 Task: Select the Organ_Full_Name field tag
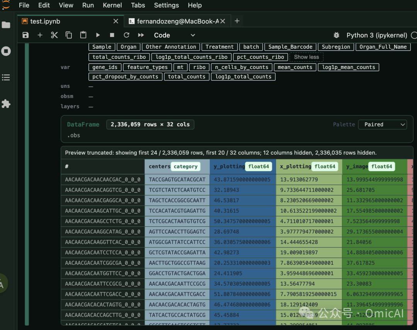(x=383, y=47)
